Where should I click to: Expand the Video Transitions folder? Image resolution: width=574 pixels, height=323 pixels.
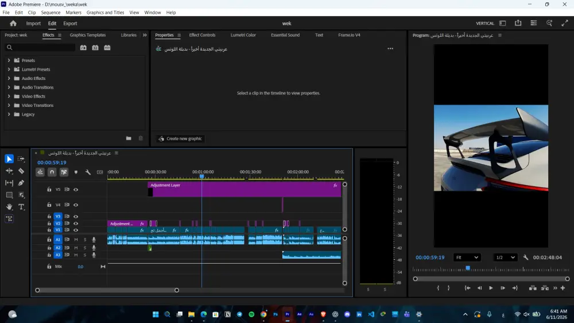tap(9, 105)
